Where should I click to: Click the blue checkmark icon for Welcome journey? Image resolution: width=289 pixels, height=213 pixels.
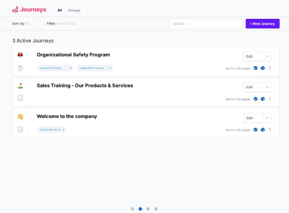255,130
